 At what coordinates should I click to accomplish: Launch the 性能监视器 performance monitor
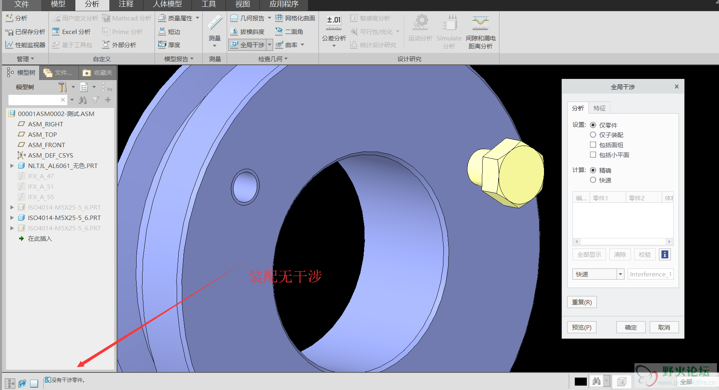[x=25, y=45]
